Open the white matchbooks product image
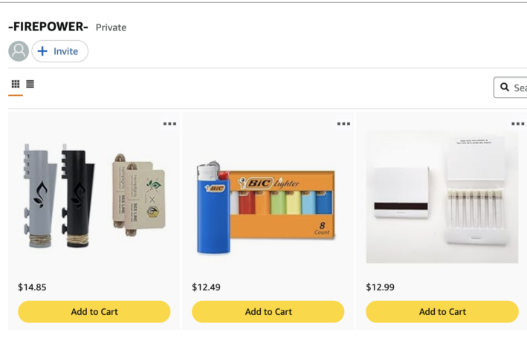The height and width of the screenshot is (338, 527). pos(442,197)
